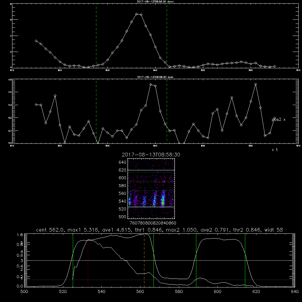The height and width of the screenshot is (302, 302).
Task: Click right green dashed line in dawn plot
Action: coord(167,36)
